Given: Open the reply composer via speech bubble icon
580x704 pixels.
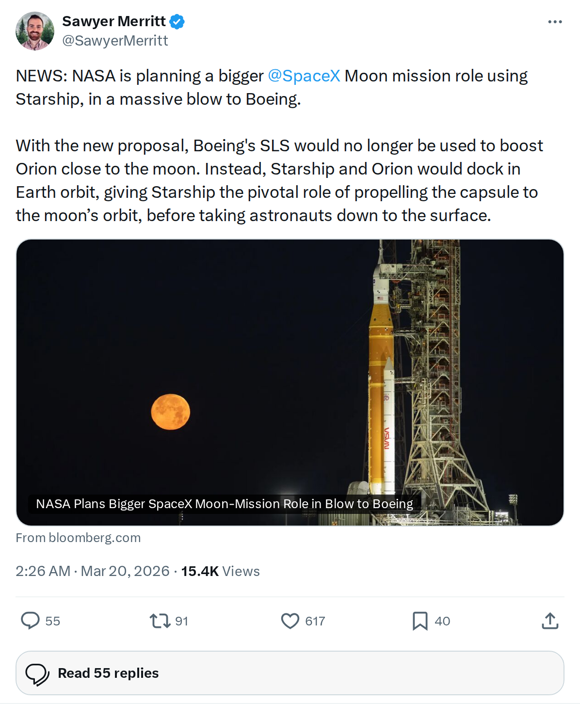Looking at the screenshot, I should [32, 621].
